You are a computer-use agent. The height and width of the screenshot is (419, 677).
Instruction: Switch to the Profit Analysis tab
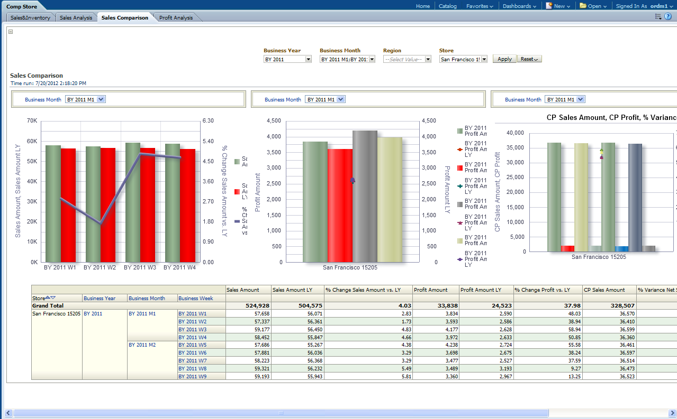click(176, 17)
